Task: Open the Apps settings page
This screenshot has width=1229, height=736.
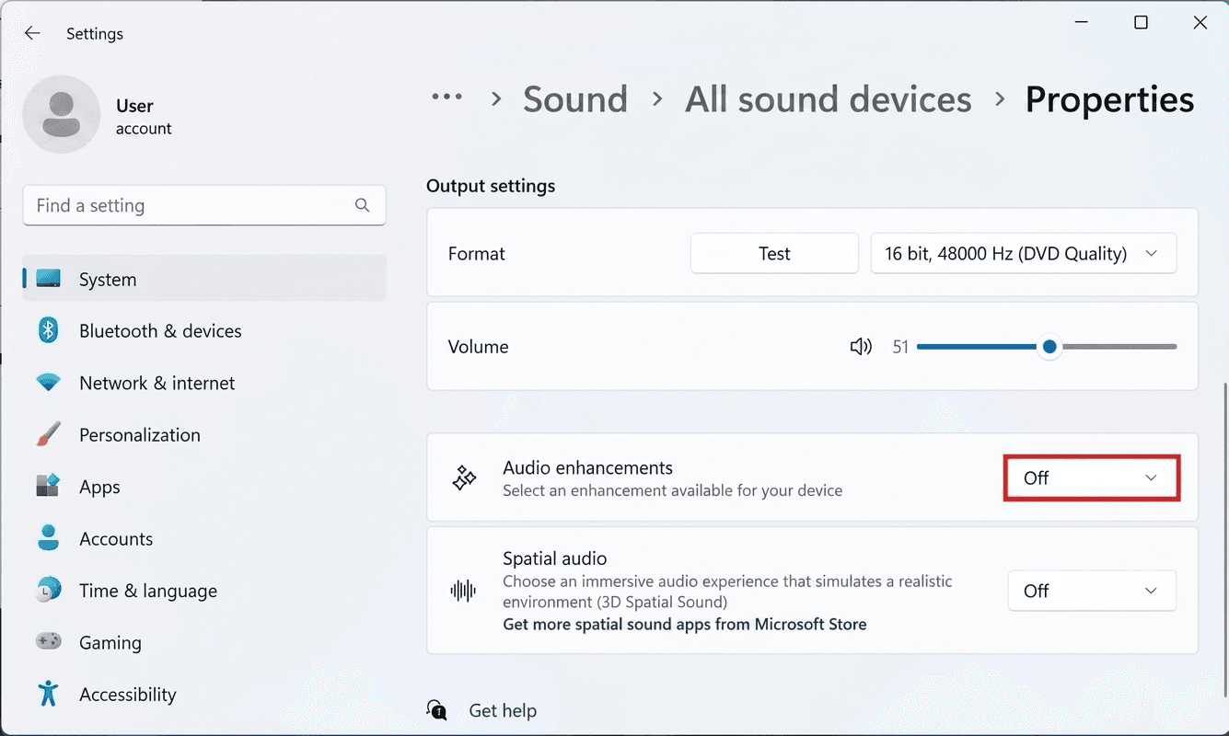Action: coord(204,487)
